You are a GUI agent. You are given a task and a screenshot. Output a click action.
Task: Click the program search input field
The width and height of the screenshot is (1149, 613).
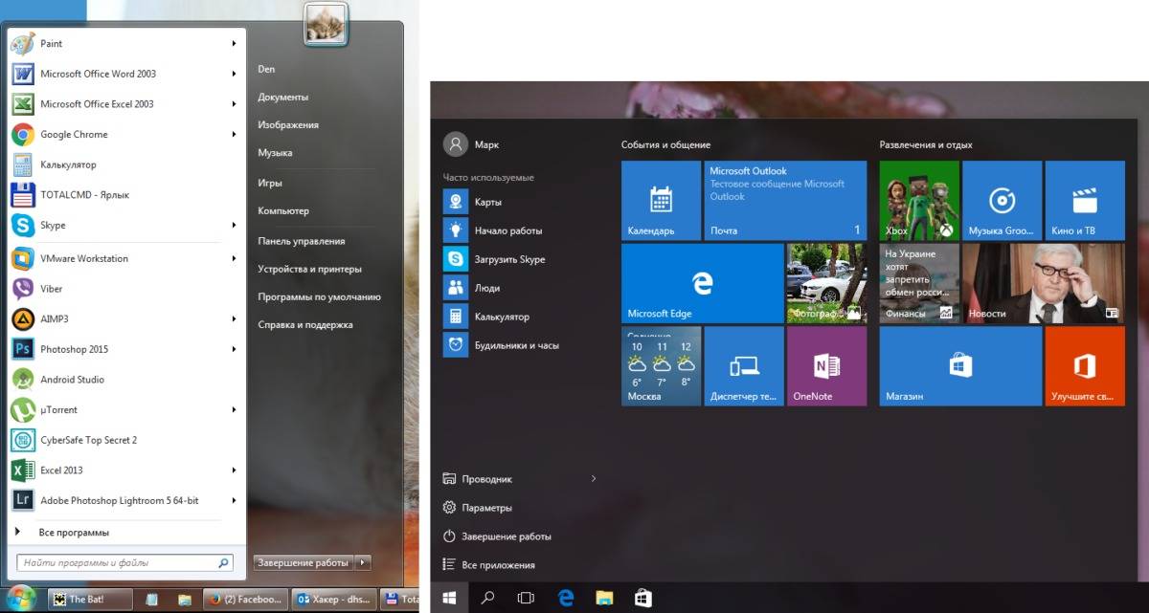click(x=115, y=562)
